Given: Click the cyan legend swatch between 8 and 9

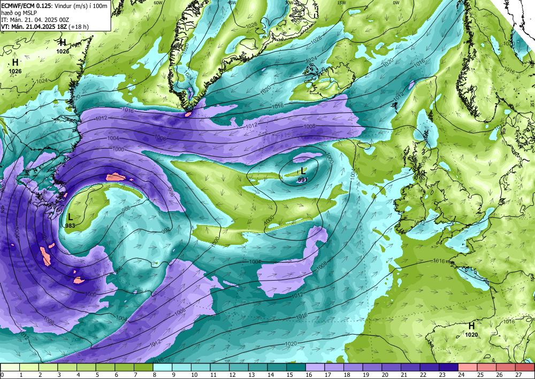Looking at the screenshot, I should click(x=163, y=367).
